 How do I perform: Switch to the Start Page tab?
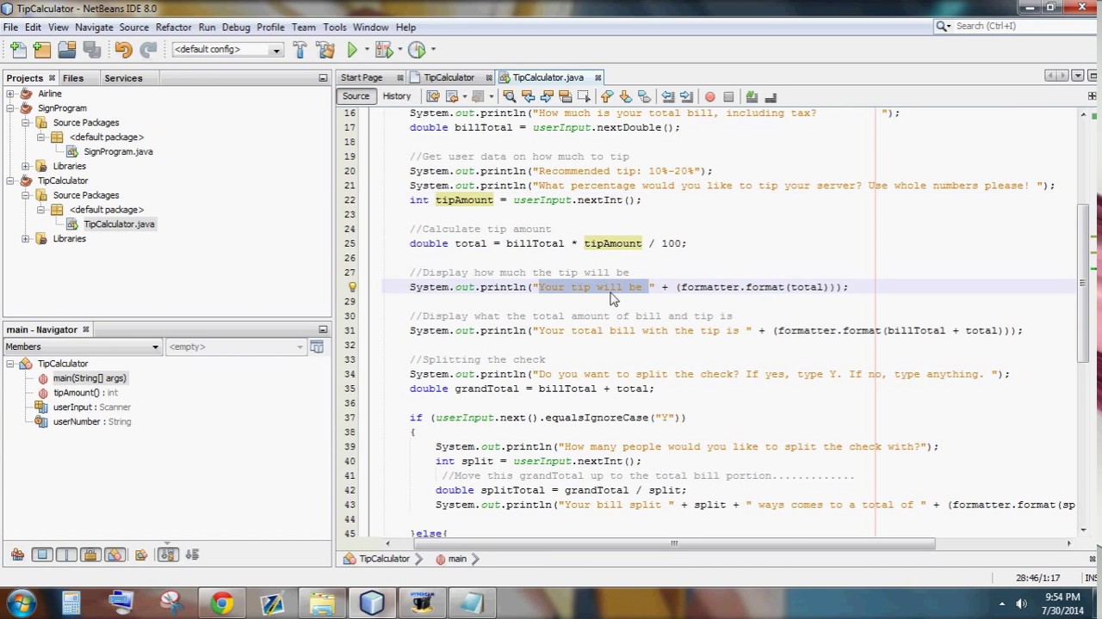tap(362, 77)
